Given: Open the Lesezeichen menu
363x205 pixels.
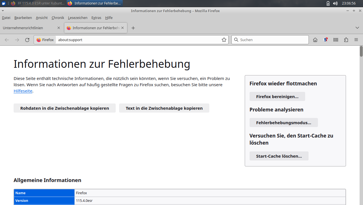Looking at the screenshot, I should [78, 18].
